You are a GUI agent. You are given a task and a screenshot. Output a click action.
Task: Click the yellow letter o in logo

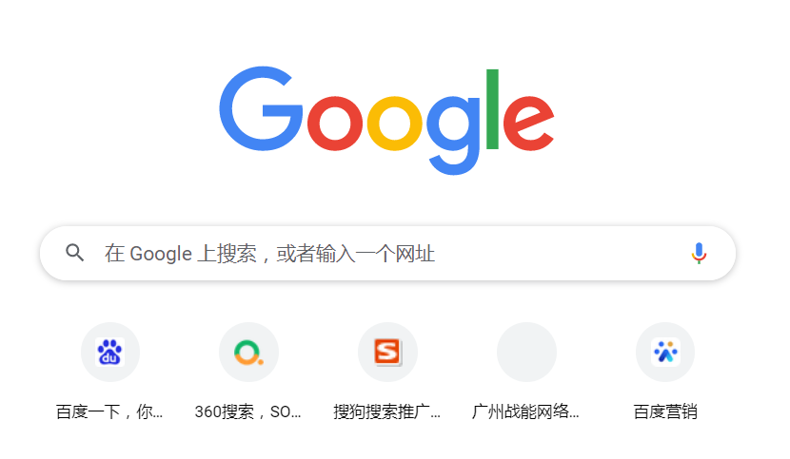tap(394, 123)
